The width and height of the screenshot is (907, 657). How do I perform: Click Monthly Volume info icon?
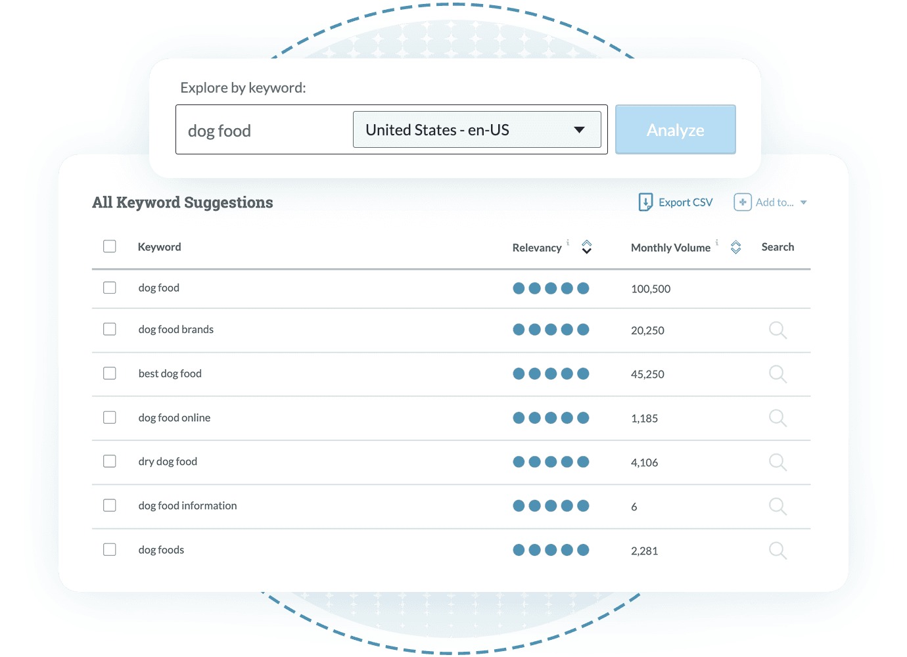pyautogui.click(x=716, y=242)
